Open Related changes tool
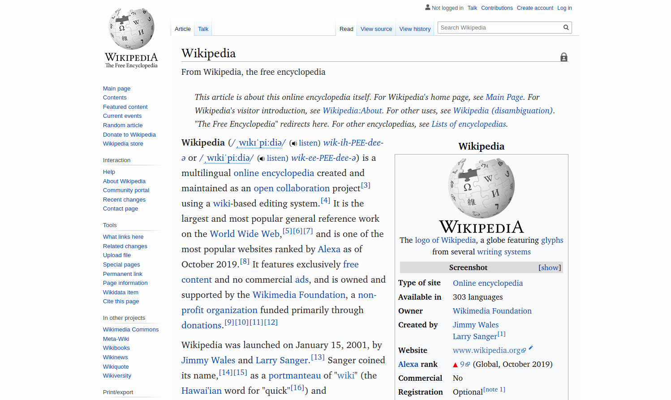Screen dimensions: 671x400 pos(125,246)
